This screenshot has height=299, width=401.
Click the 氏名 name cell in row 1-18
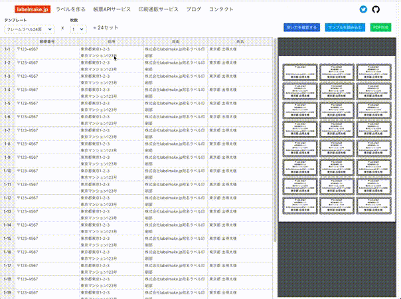tap(240, 282)
